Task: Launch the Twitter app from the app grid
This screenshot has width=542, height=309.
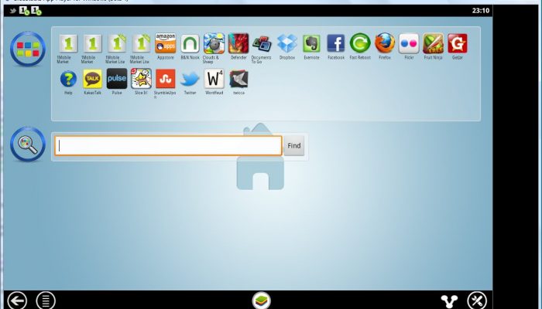Action: (x=190, y=80)
